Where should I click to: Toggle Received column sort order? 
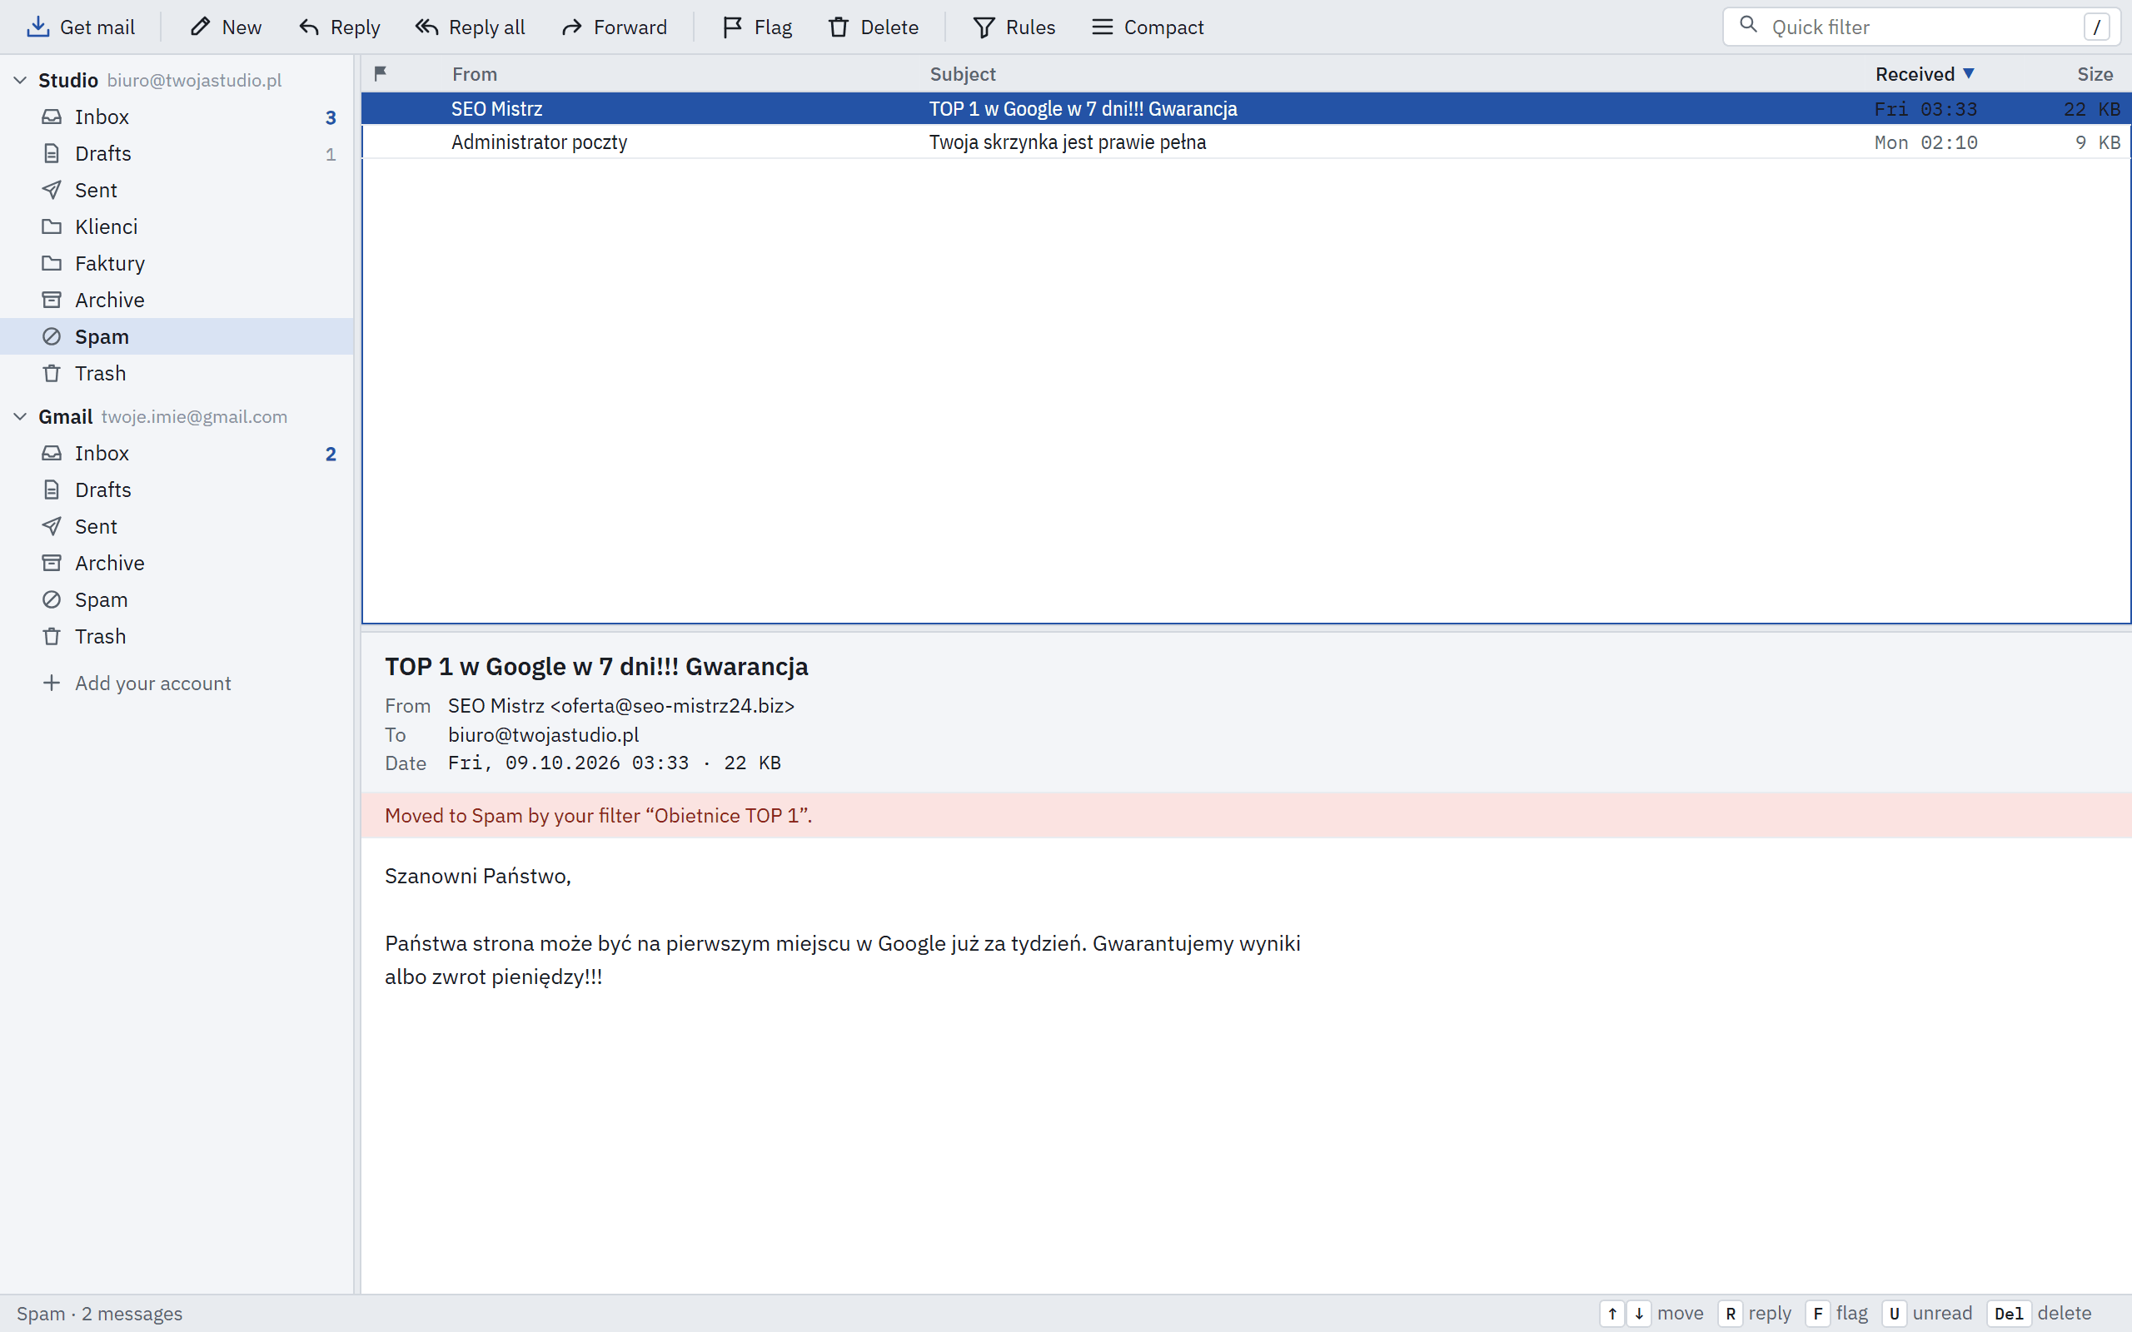[1924, 74]
